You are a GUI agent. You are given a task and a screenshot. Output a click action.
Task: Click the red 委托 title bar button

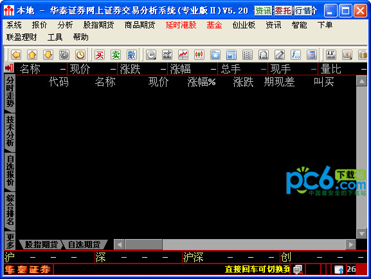[283, 11]
